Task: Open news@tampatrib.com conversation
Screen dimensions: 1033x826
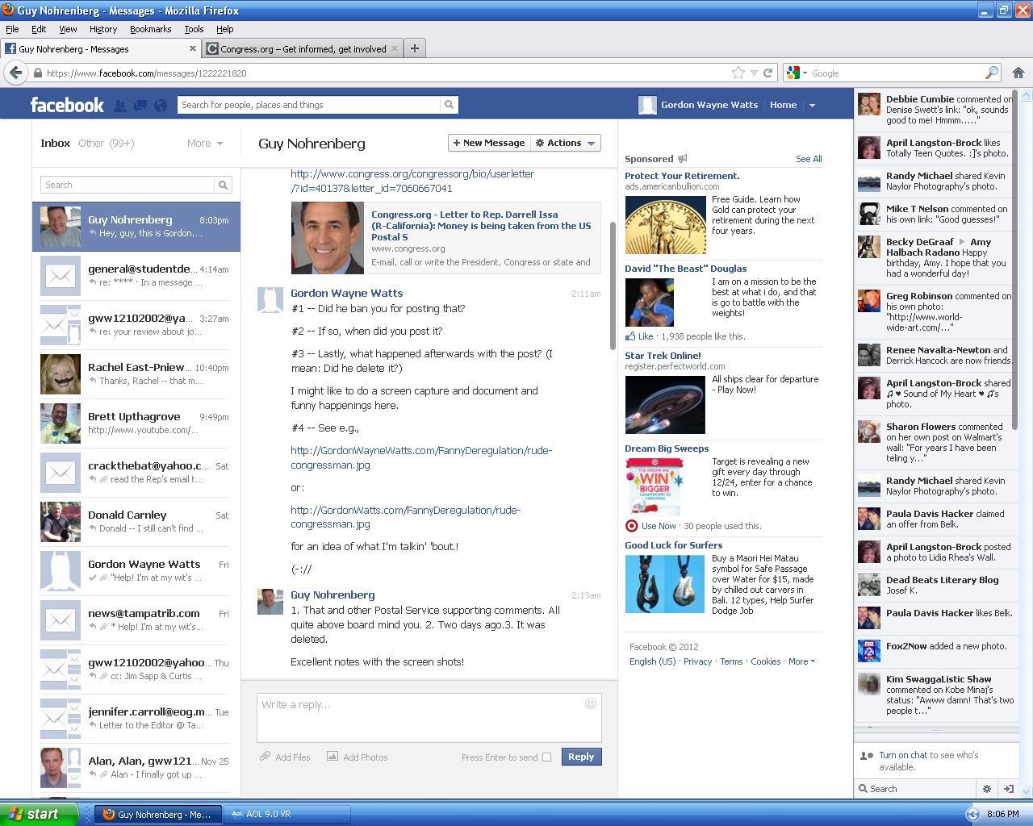Action: [136, 620]
